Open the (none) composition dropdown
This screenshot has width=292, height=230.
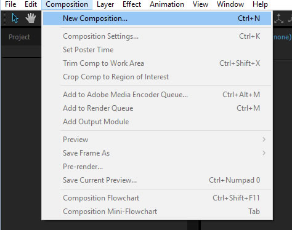[x=282, y=37]
